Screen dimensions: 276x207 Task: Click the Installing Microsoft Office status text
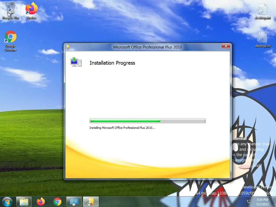(122, 128)
